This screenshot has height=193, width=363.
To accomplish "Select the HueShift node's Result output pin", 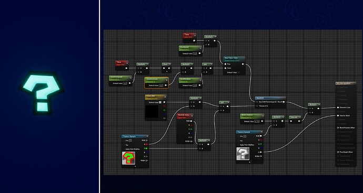I will coord(284,102).
